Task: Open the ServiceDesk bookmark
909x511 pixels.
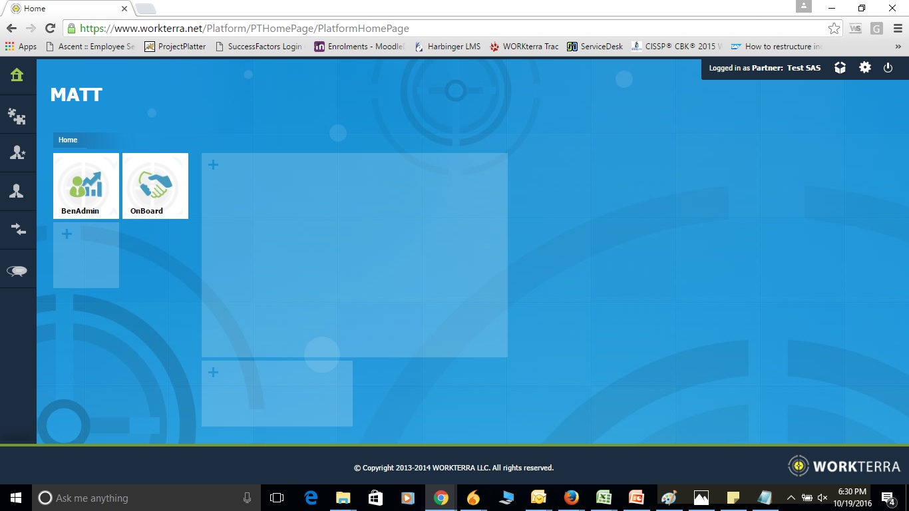Action: click(x=595, y=47)
